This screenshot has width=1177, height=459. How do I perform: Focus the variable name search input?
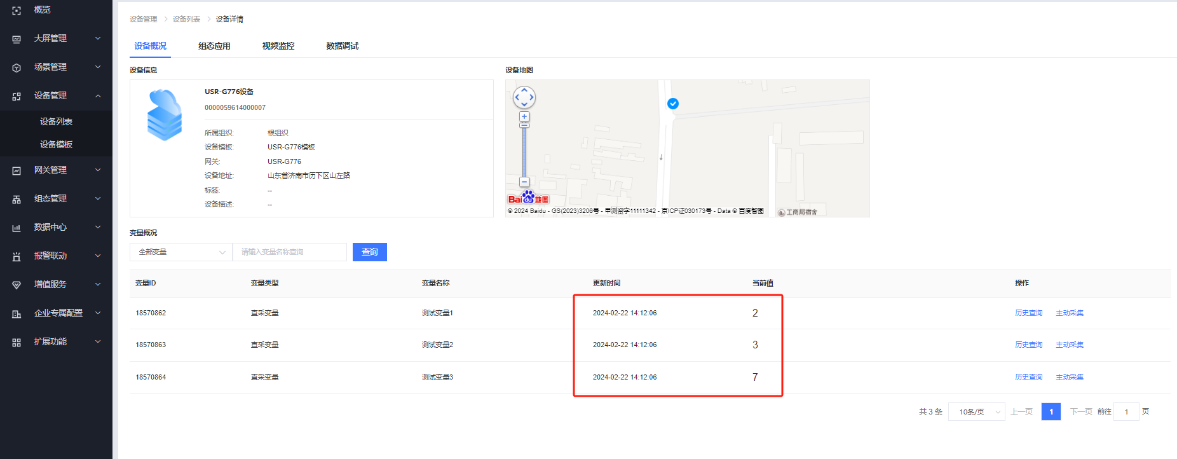(x=290, y=252)
